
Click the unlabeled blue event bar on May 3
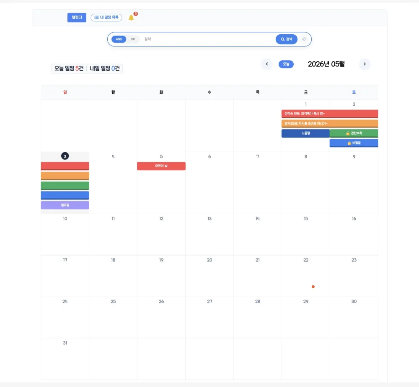pos(65,195)
